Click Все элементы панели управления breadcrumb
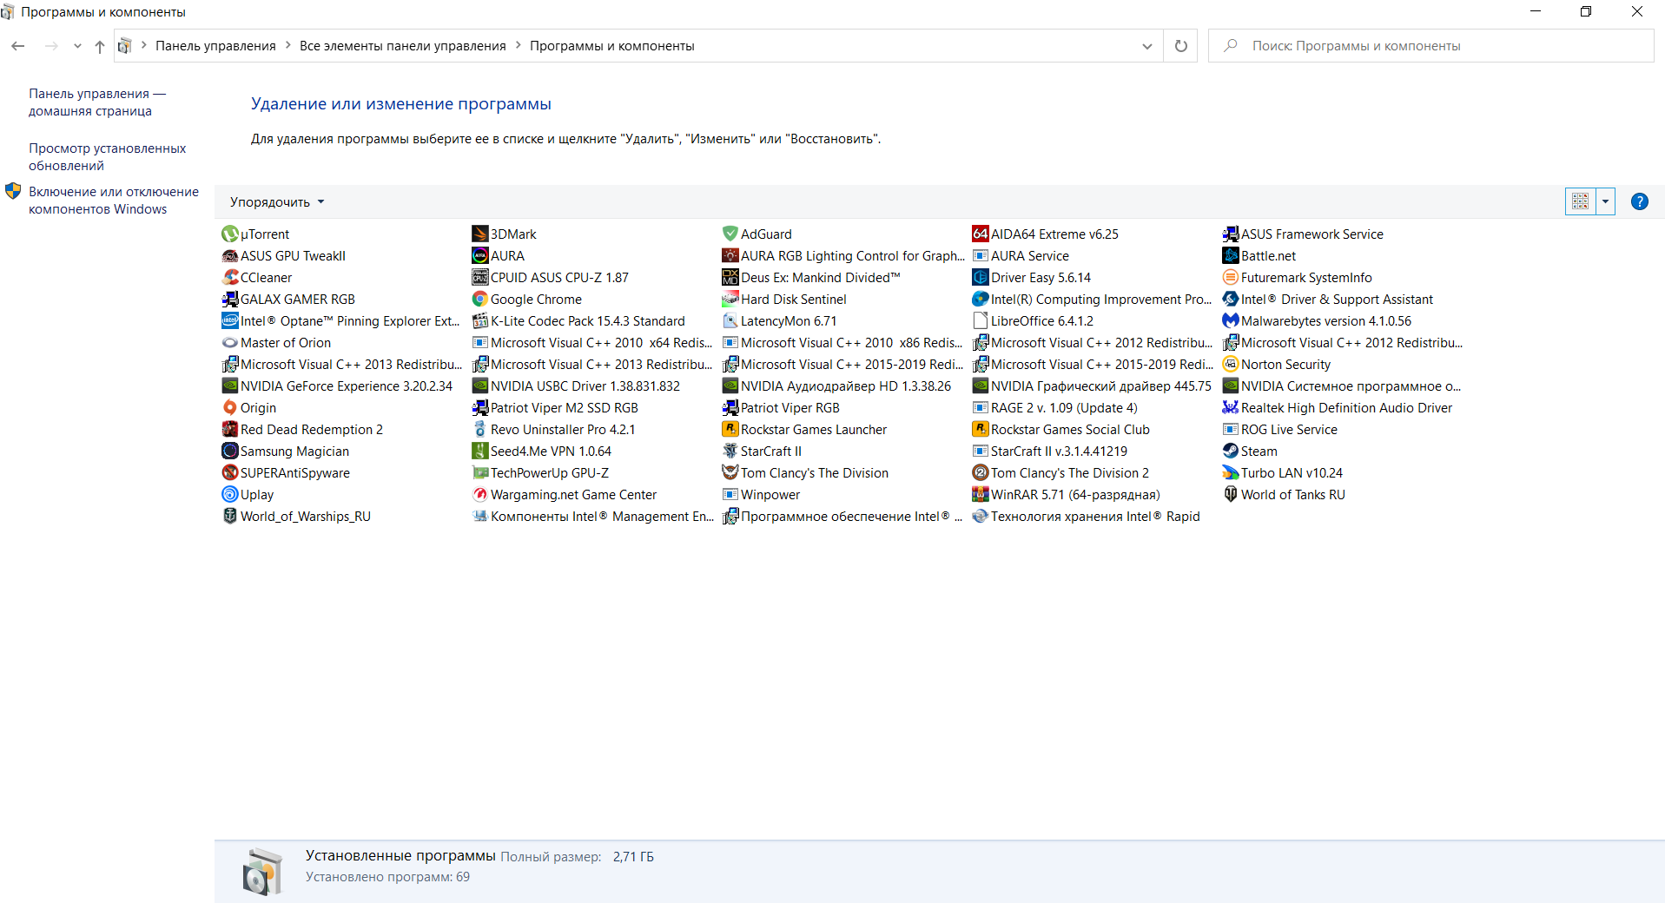 point(403,46)
